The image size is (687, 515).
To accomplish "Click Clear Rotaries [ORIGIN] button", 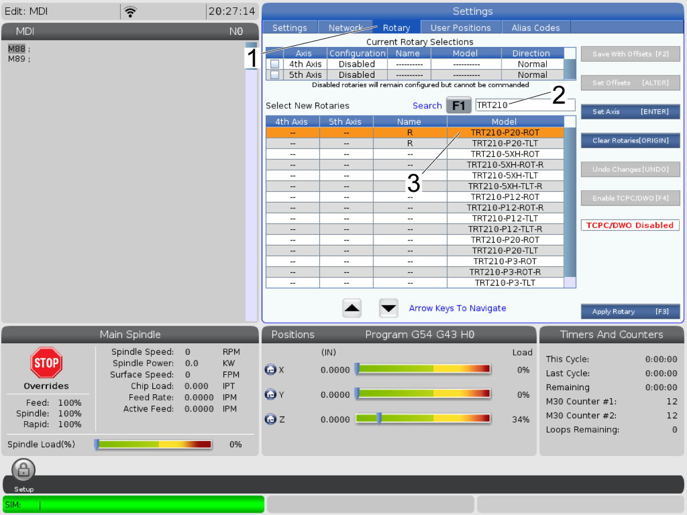I will (x=630, y=140).
